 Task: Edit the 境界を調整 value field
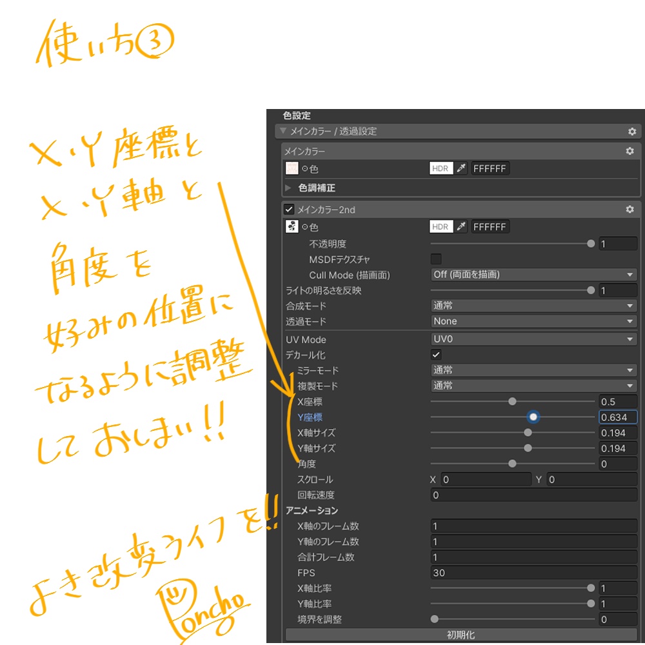618,619
